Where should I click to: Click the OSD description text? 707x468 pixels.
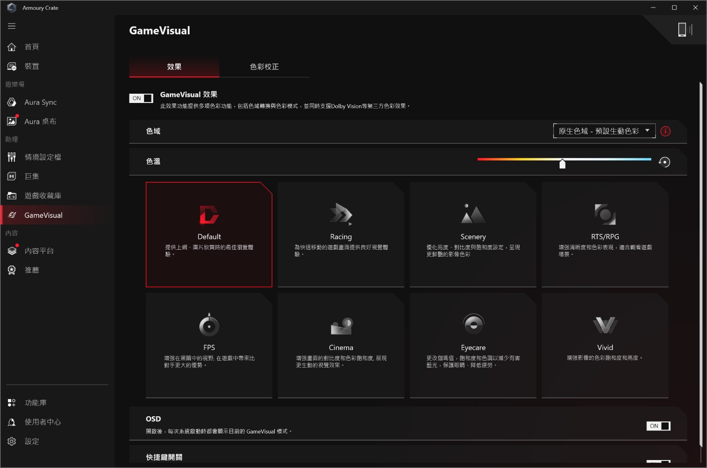[219, 431]
